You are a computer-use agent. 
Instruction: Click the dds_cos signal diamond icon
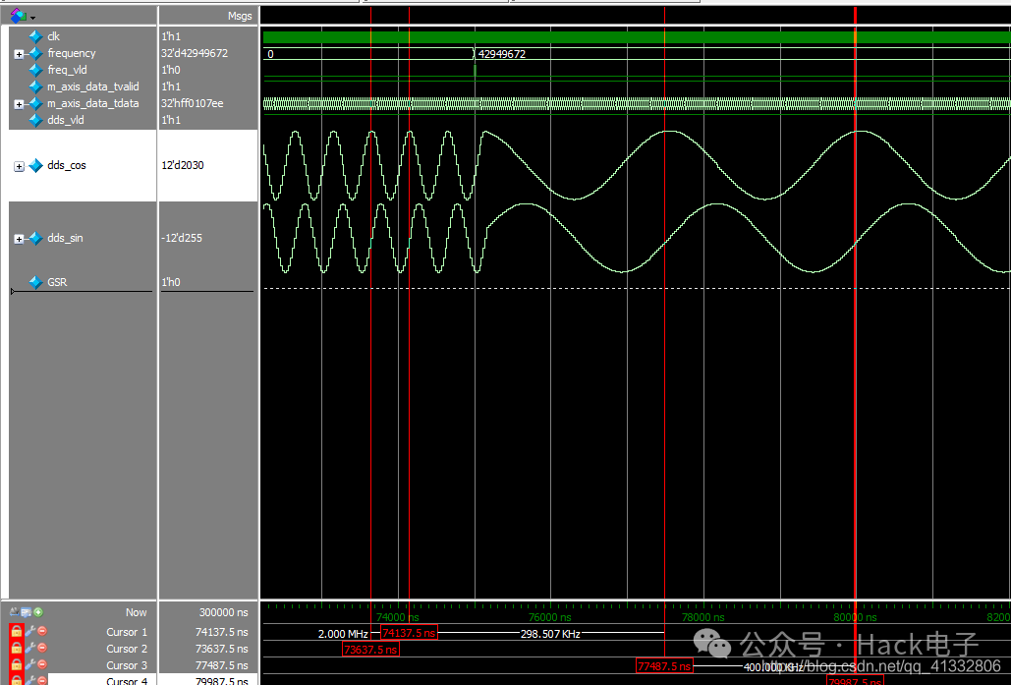tap(36, 166)
